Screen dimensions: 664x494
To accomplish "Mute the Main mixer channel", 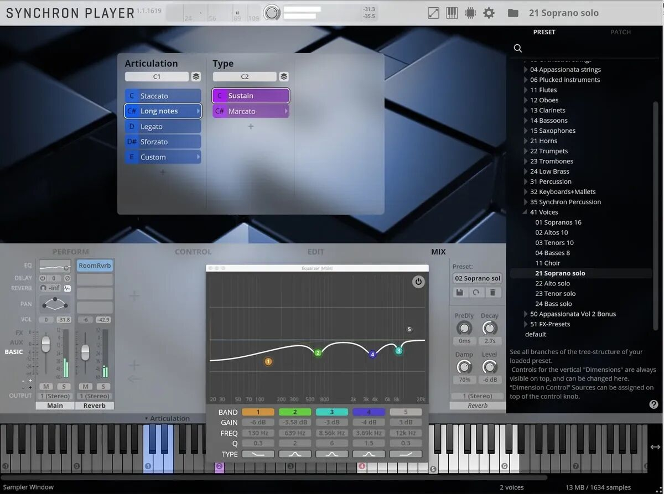I will pyautogui.click(x=46, y=386).
